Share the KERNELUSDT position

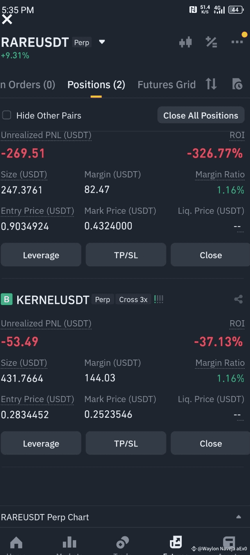tap(238, 300)
